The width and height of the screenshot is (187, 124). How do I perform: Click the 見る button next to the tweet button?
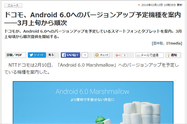[x=51, y=55]
